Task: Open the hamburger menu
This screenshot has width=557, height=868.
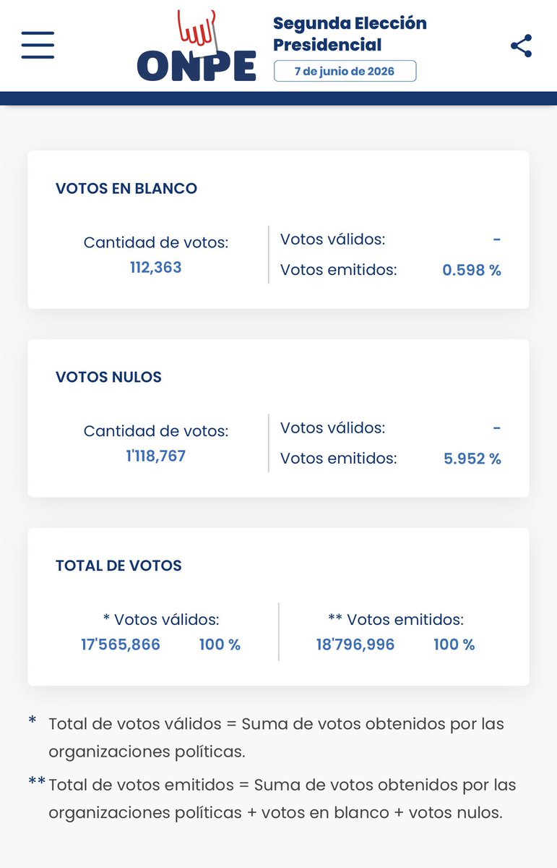Action: [x=38, y=45]
